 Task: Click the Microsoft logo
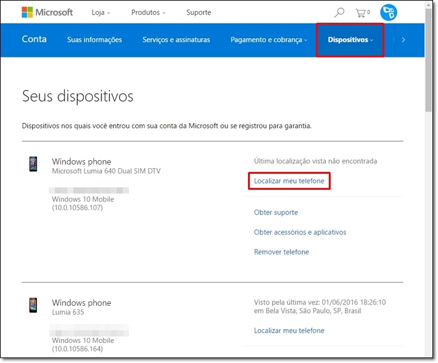tap(48, 12)
